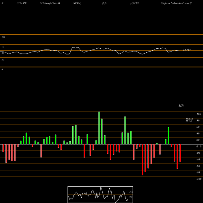Click the 30 level label on RSI axis
The height and width of the screenshot is (203, 203).
point(3,60)
